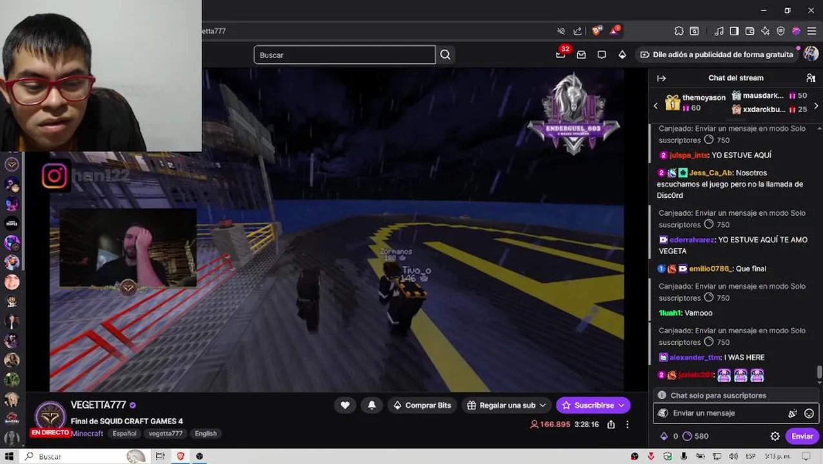The height and width of the screenshot is (464, 823).
Task: Toggle the address bar eye-slash icon
Action: [561, 31]
